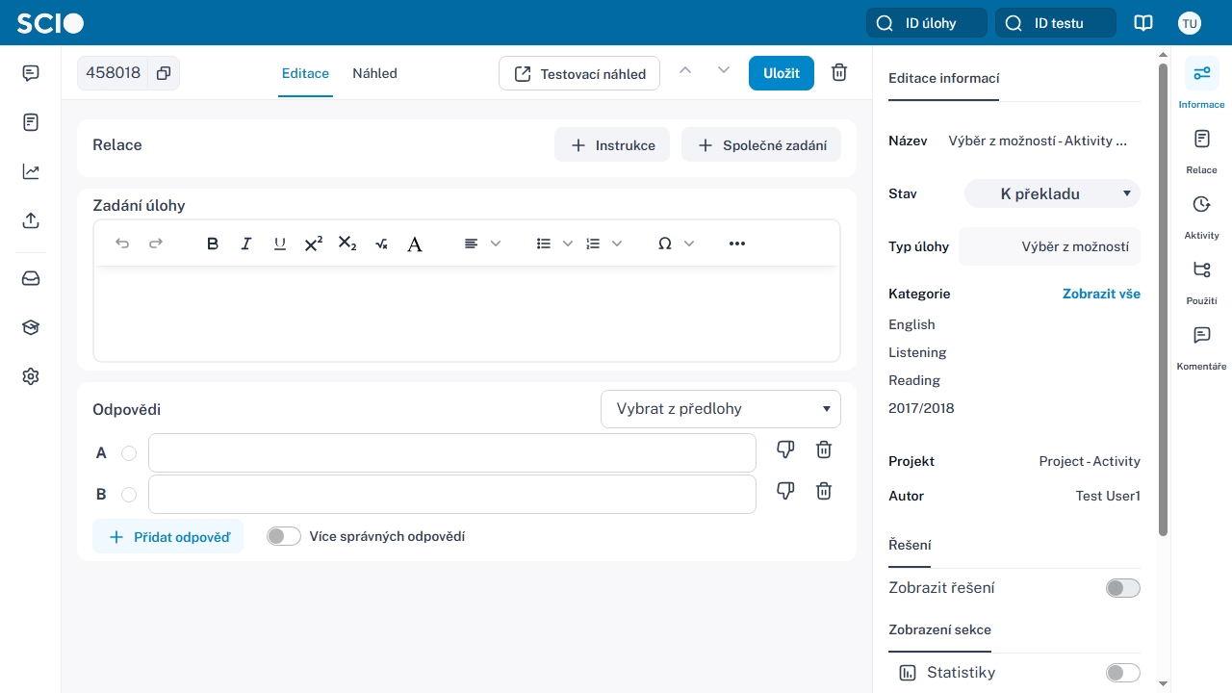This screenshot has width=1232, height=693.
Task: Click the Zobrazit vše link
Action: pos(1101,294)
